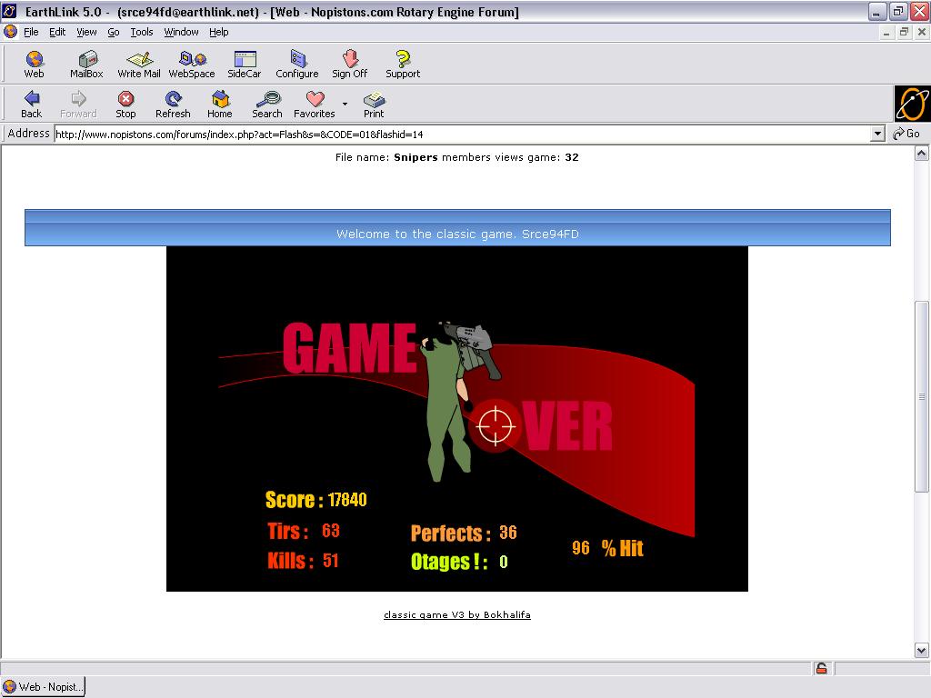Select the Web - Nopist taskbar button
Image resolution: width=931 pixels, height=698 pixels.
(x=44, y=687)
